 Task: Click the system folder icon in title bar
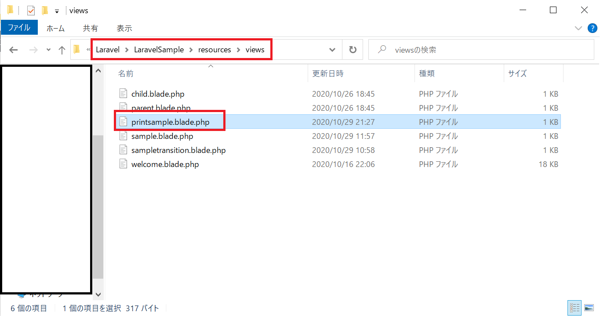[x=10, y=10]
